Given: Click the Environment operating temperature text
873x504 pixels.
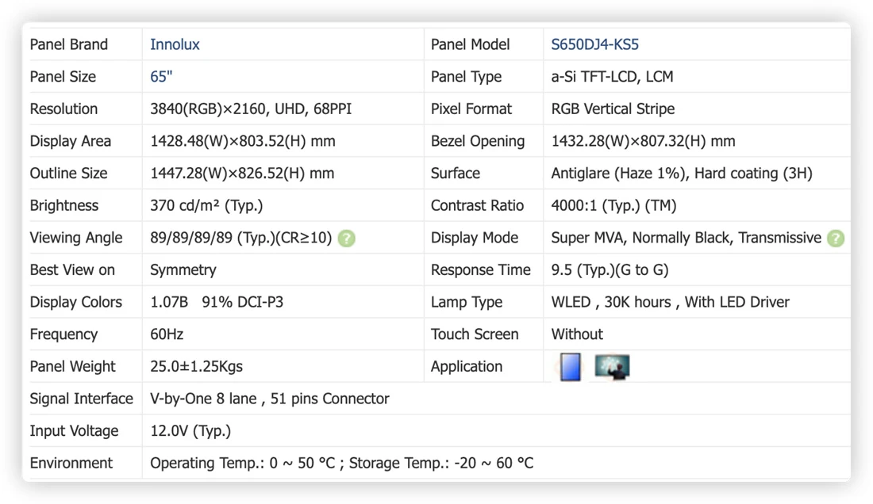Looking at the screenshot, I should tap(243, 464).
